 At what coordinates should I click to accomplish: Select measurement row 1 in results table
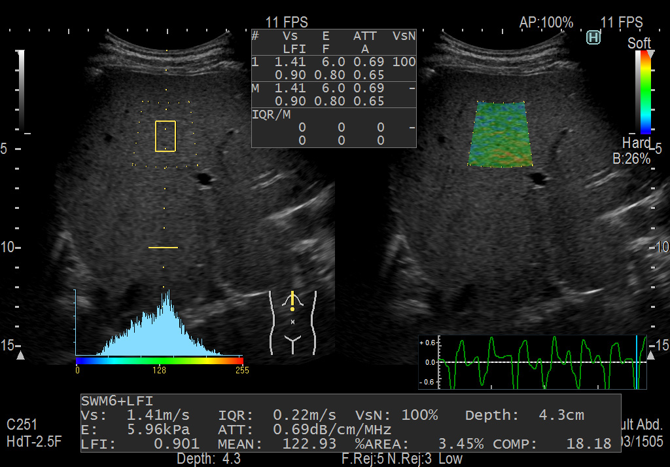[334, 68]
